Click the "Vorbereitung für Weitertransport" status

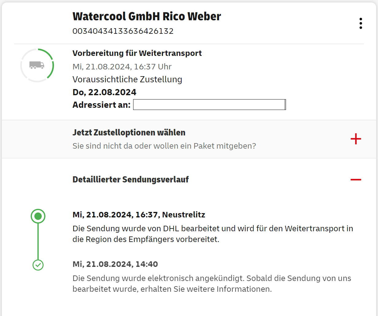click(x=137, y=53)
